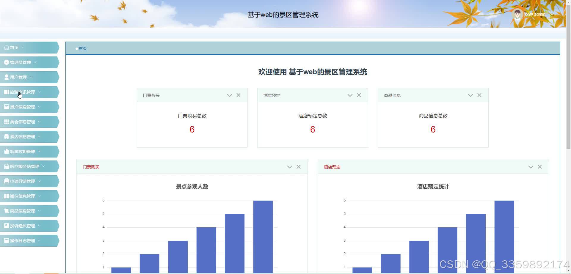
Task: Click the 门票购买总数 value 6
Action: click(192, 129)
